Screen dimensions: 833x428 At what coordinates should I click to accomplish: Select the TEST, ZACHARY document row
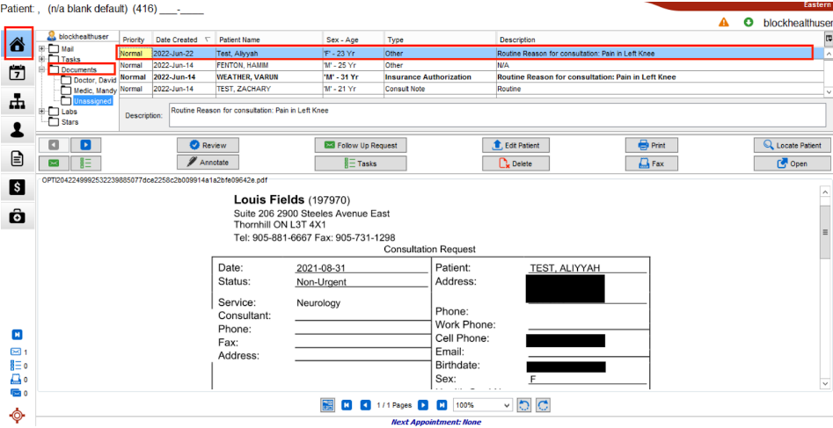click(x=471, y=89)
